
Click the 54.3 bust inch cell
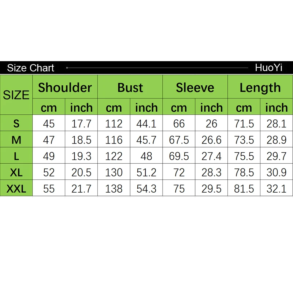(146, 189)
